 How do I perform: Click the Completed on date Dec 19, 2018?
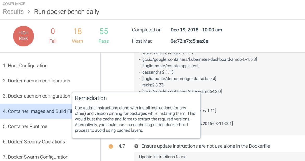pyautogui.click(x=196, y=30)
